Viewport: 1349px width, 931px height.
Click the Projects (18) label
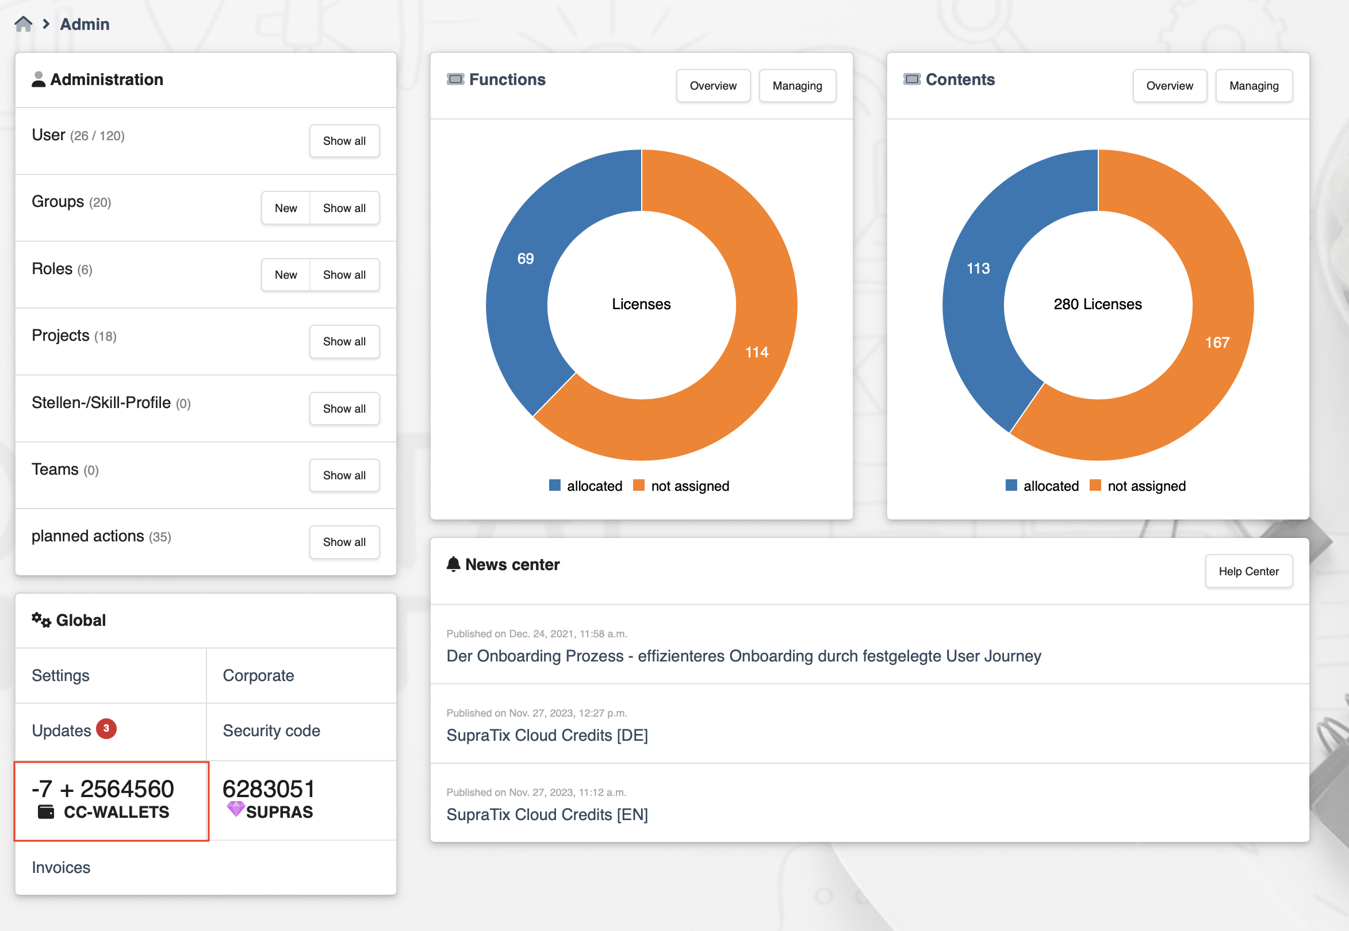(x=74, y=336)
